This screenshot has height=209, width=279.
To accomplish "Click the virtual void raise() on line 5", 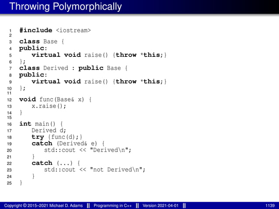I will pyautogui.click(x=99, y=55).
